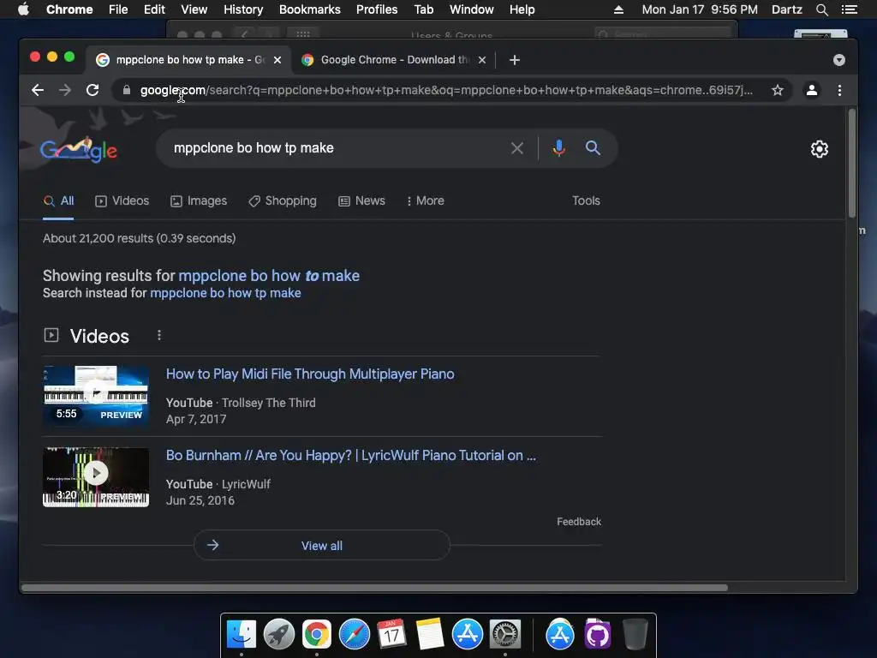Open the History menu in menu bar
This screenshot has height=658, width=877.
pos(243,9)
